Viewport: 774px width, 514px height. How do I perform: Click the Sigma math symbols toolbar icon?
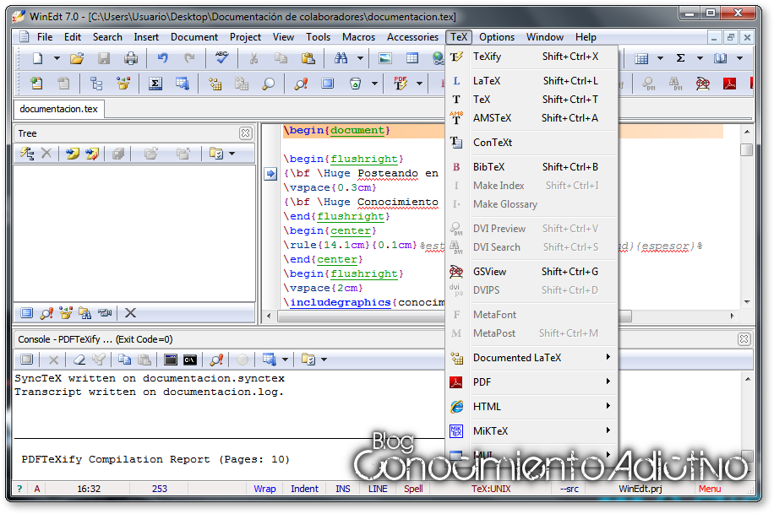(x=681, y=58)
